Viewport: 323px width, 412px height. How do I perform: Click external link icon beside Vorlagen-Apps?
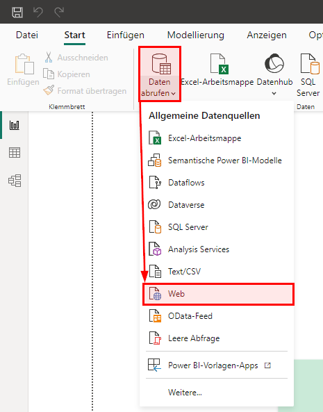click(267, 365)
